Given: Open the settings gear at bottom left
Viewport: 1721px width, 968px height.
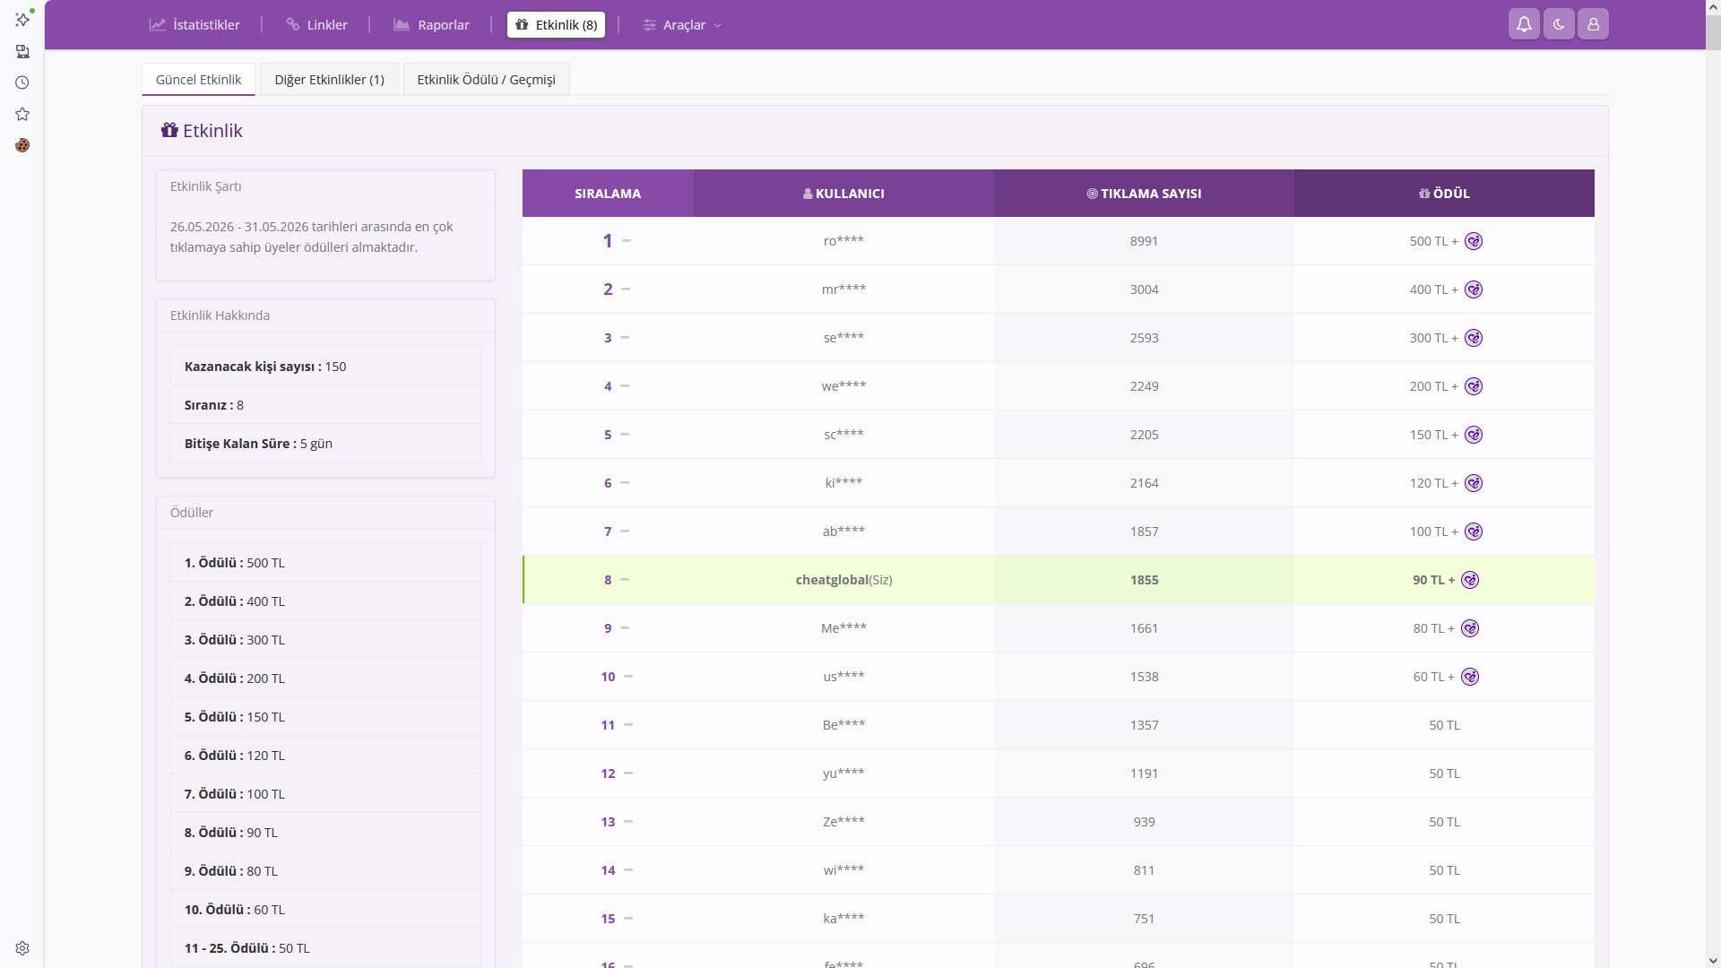Looking at the screenshot, I should pos(22,948).
